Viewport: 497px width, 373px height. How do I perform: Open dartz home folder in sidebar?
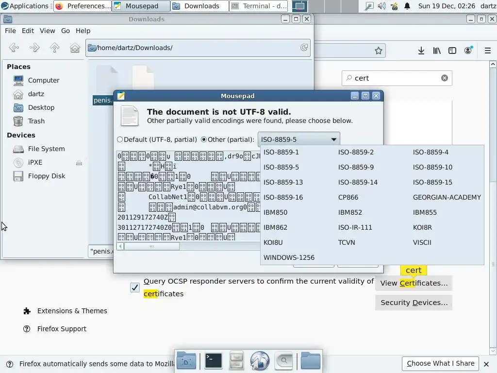coord(36,94)
